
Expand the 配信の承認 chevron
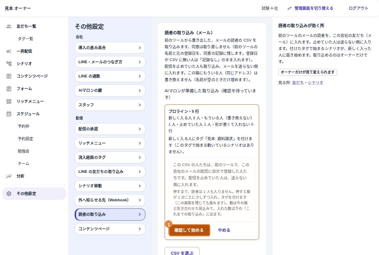[x=139, y=129]
